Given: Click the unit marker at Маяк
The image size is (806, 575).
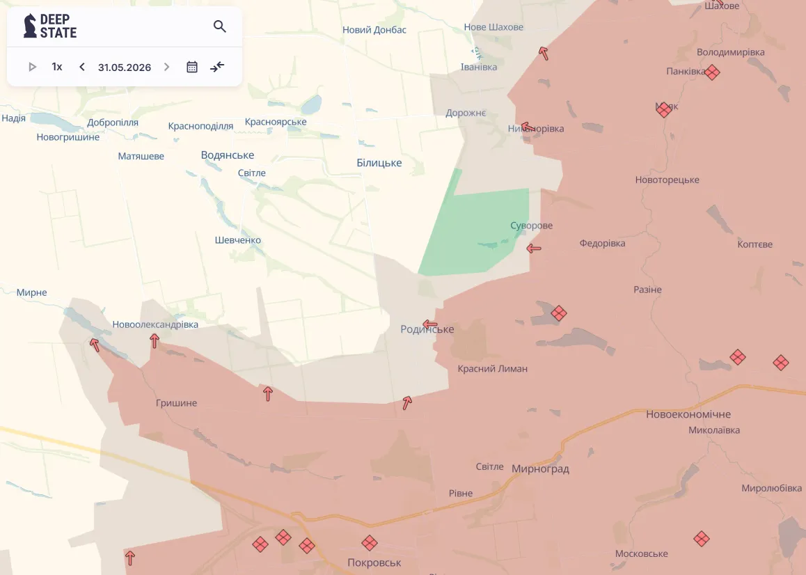Looking at the screenshot, I should point(663,109).
